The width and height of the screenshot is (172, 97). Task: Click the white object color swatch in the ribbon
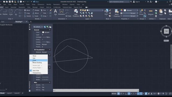coord(125,10)
